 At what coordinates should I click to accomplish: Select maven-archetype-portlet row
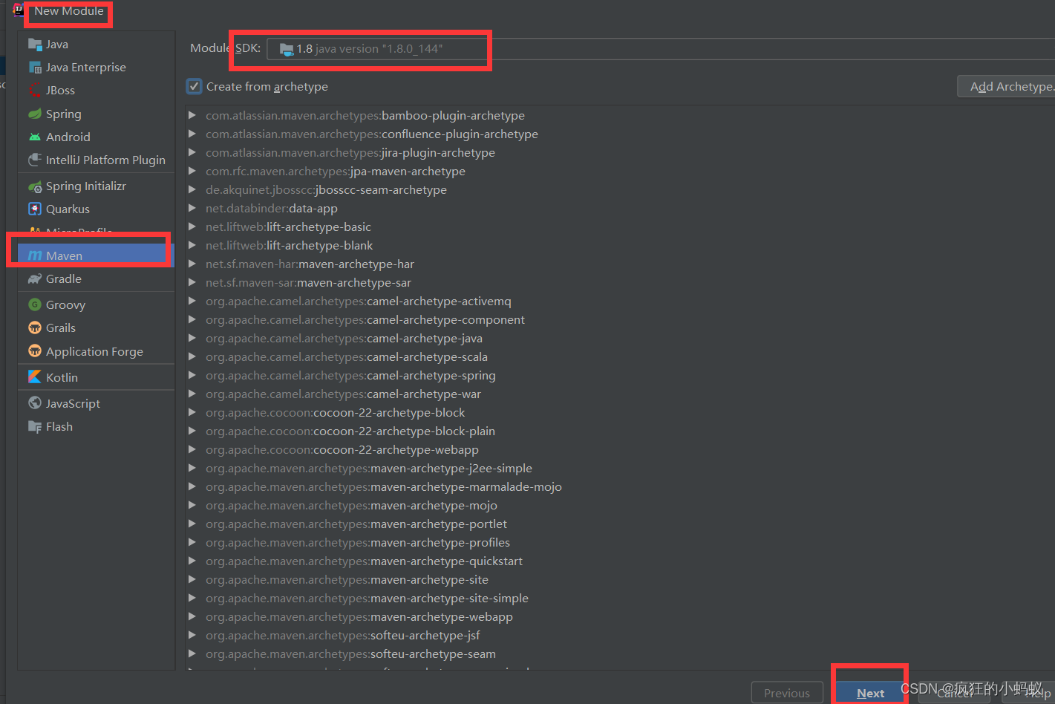click(x=620, y=524)
